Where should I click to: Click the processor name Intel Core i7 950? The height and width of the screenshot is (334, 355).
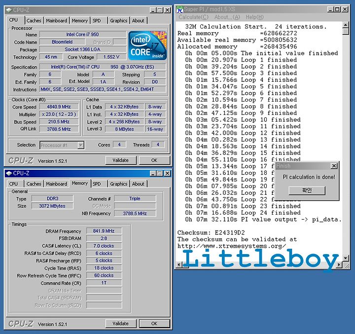[x=83, y=35]
